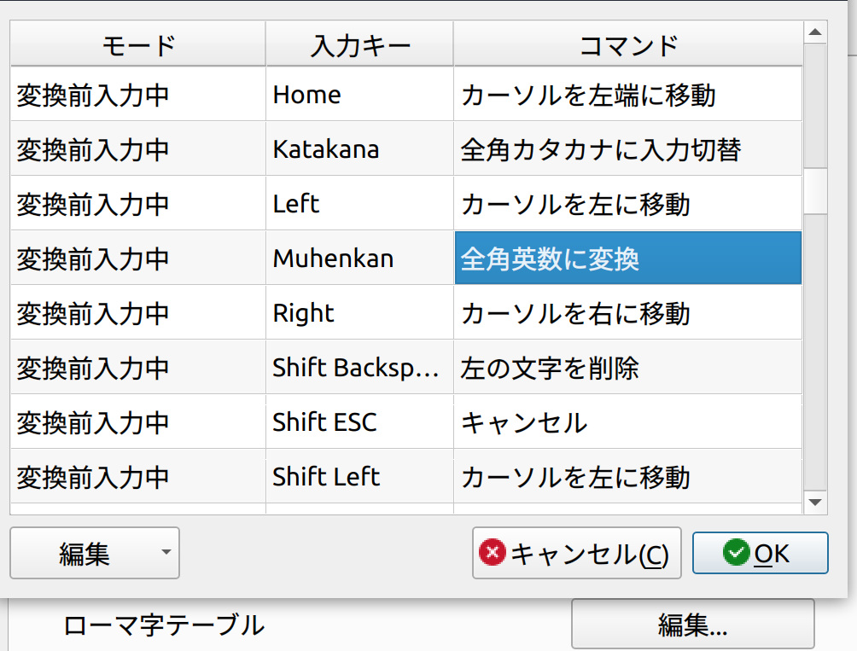
Task: Select the Shift Backsp... binding row
Action: tap(359, 367)
